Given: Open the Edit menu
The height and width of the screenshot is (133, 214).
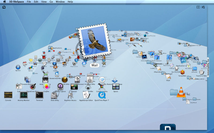Looking at the screenshot, I should click(x=36, y=2).
